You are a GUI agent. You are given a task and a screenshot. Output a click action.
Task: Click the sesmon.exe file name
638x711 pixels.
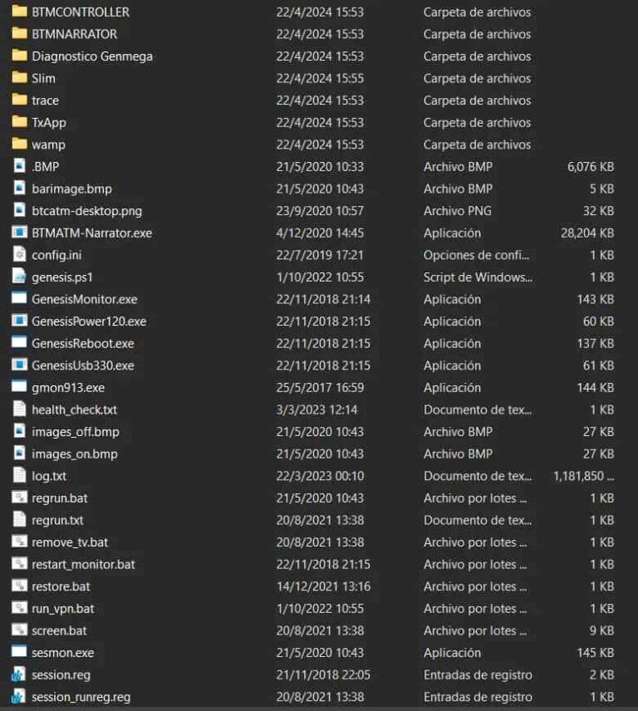tap(62, 653)
